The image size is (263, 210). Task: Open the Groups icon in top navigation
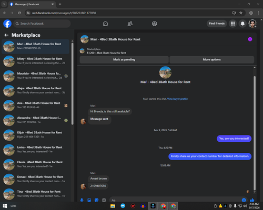click(155, 24)
